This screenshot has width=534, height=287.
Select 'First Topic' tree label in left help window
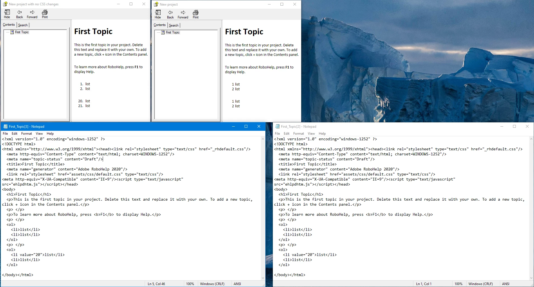22,32
